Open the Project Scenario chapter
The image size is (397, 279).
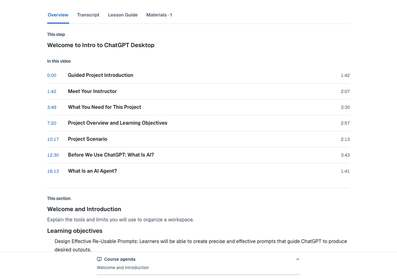tap(88, 139)
